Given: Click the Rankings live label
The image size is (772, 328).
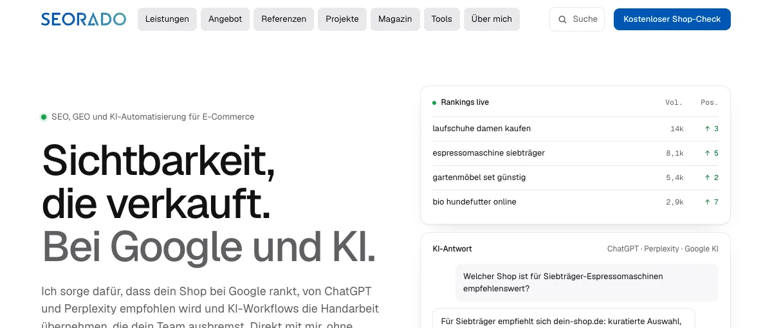Looking at the screenshot, I should coord(465,102).
